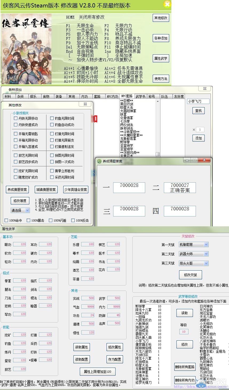This screenshot has height=390, width=229.
Task: Click the 小李飞刀 search input field
Action: [198, 101]
